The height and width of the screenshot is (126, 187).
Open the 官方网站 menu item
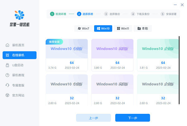(x=19, y=95)
